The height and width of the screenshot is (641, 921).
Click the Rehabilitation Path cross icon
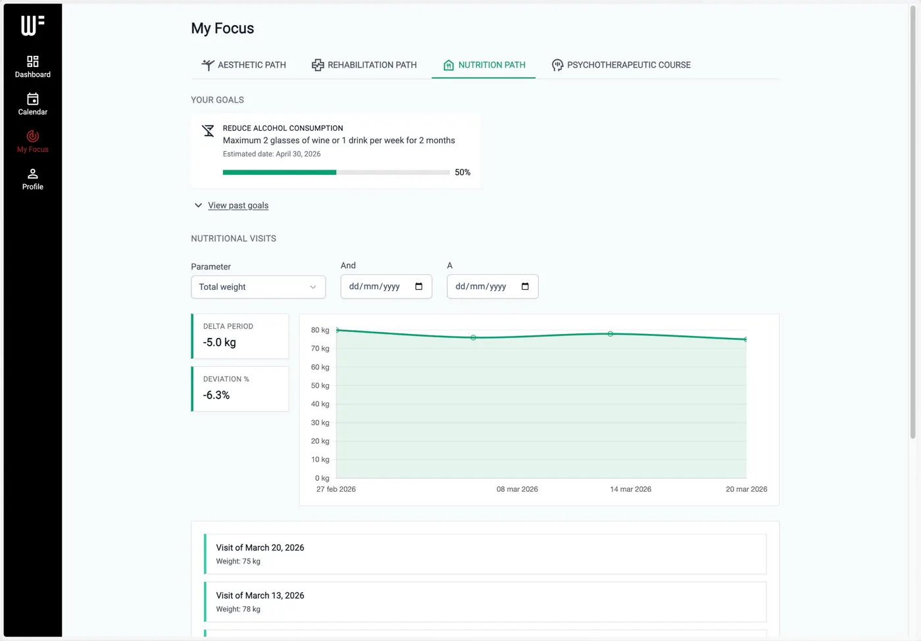pos(318,65)
